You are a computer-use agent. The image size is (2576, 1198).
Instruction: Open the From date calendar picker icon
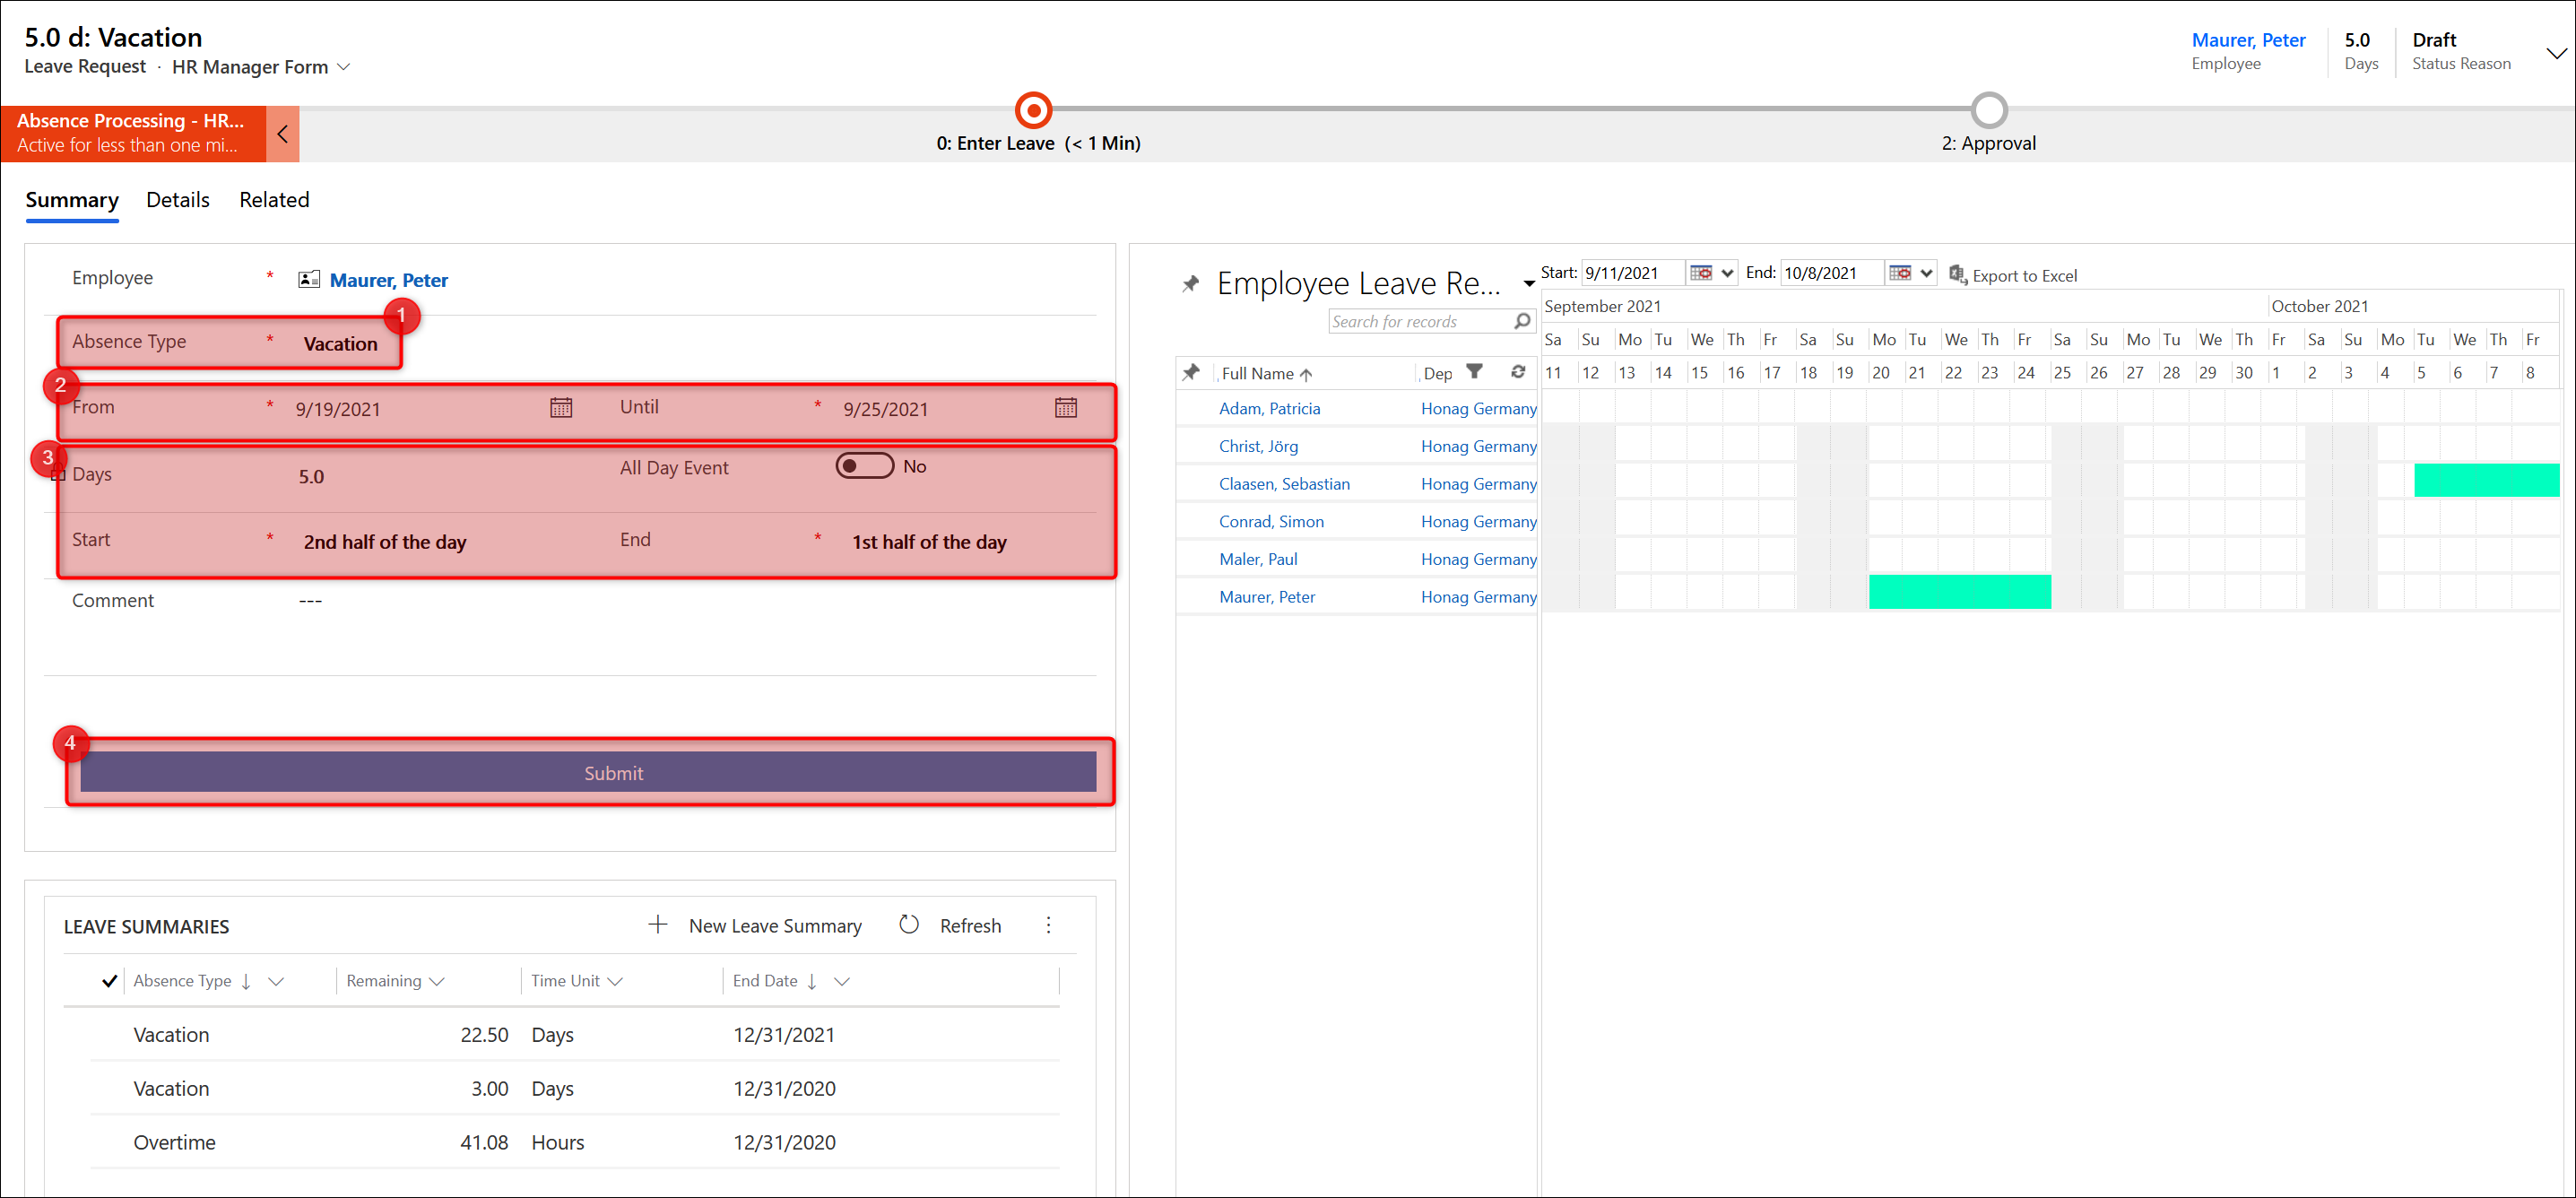tap(561, 408)
